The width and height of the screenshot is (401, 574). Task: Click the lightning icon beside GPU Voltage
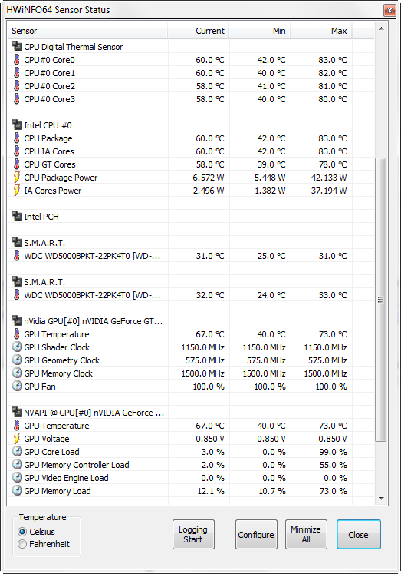(16, 438)
